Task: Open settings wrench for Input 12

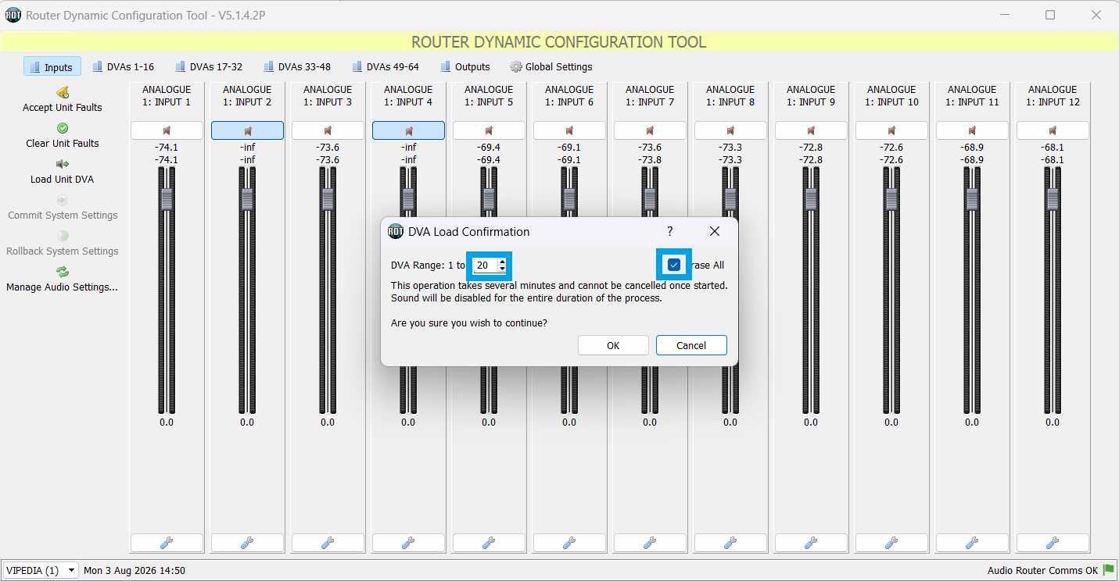Action: pos(1053,543)
